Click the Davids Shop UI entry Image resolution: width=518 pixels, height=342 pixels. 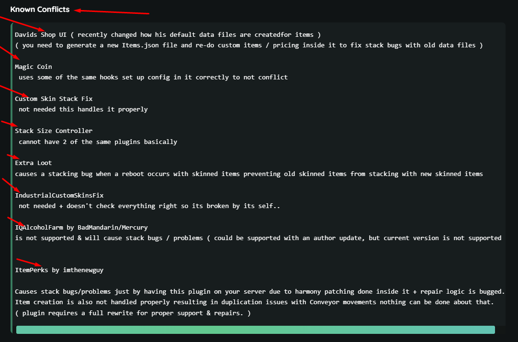pyautogui.click(x=41, y=34)
